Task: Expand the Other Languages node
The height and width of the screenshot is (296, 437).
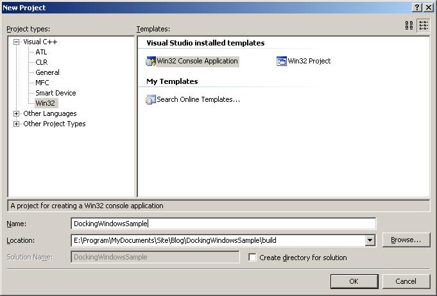Action: pos(17,114)
